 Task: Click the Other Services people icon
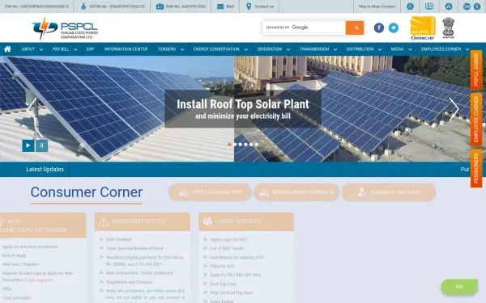point(207,221)
